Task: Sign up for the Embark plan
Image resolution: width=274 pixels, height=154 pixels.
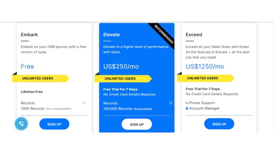Action: (x=54, y=124)
